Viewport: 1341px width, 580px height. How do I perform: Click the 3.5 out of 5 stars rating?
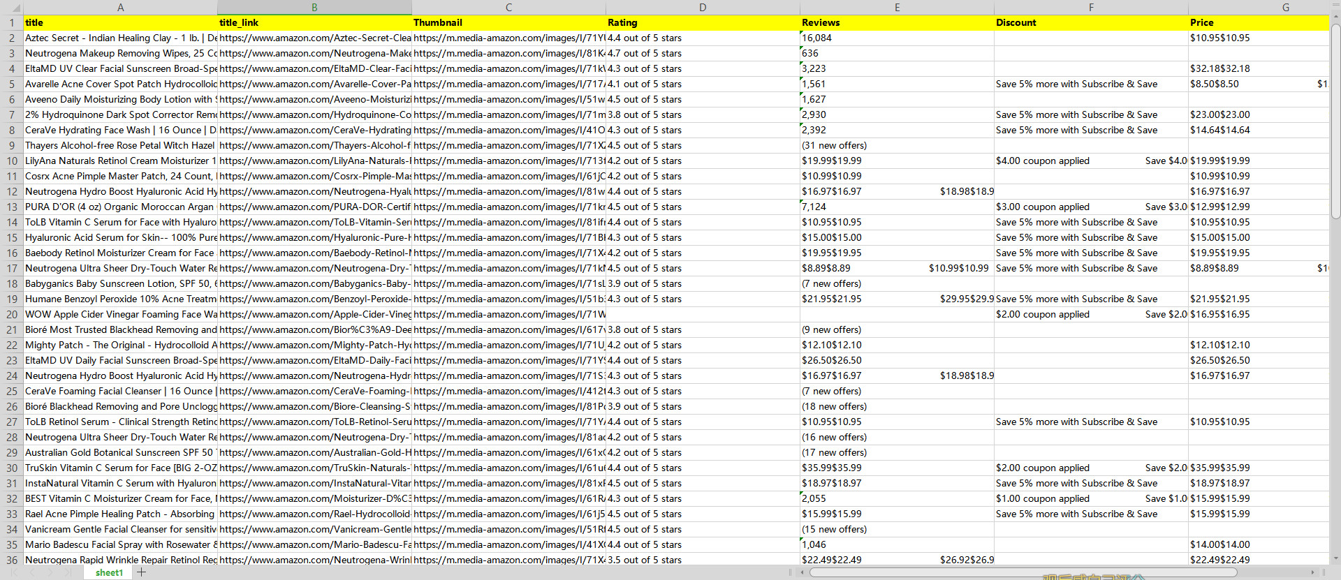click(703, 560)
